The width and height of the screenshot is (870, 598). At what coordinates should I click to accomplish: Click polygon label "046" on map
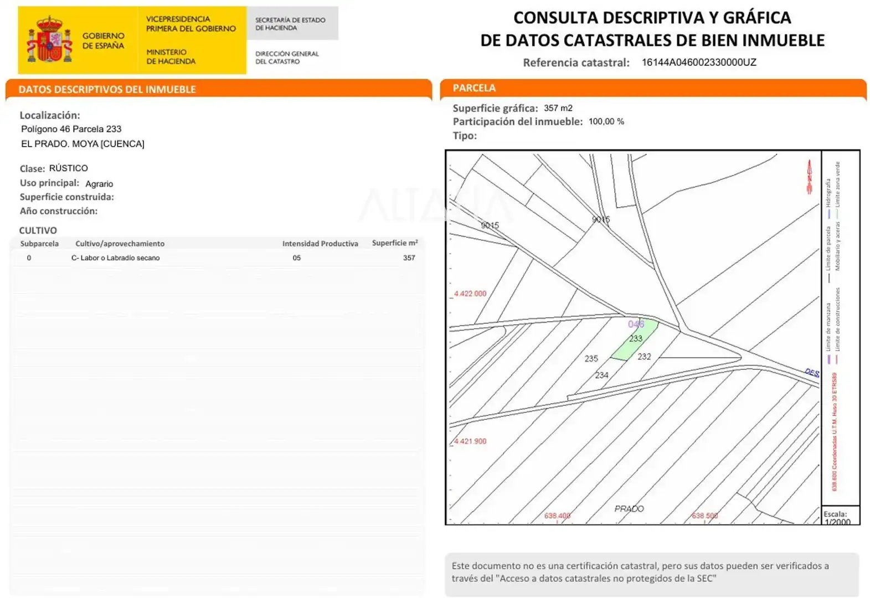pyautogui.click(x=636, y=324)
